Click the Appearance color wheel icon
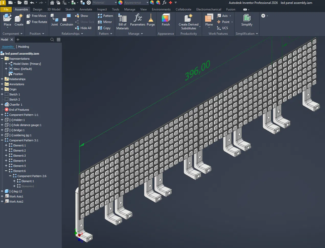Viewport: 325px width, 248px height. pos(120,3)
